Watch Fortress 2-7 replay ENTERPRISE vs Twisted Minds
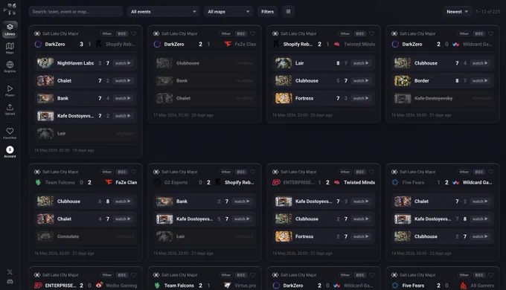506x290 pixels. coord(361,236)
